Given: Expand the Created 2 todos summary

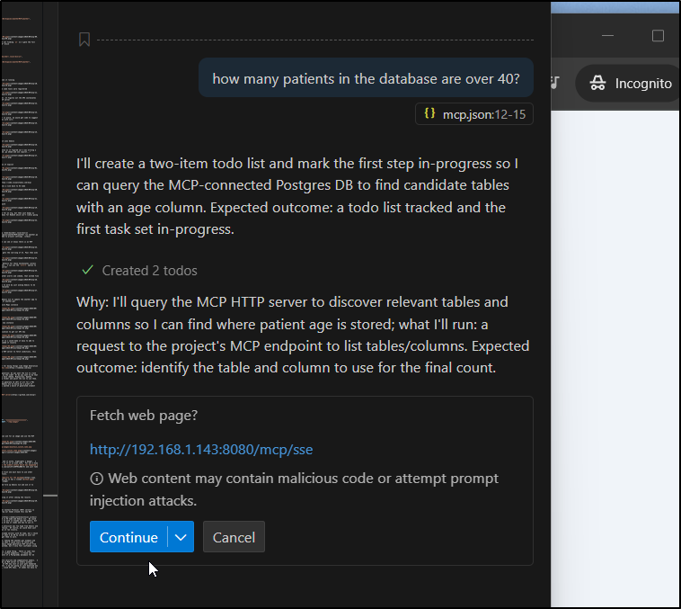Looking at the screenshot, I should (x=149, y=270).
